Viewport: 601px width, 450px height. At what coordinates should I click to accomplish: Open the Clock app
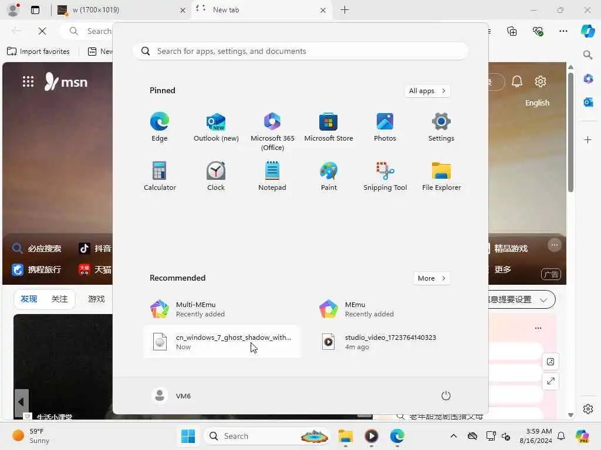coord(216,176)
